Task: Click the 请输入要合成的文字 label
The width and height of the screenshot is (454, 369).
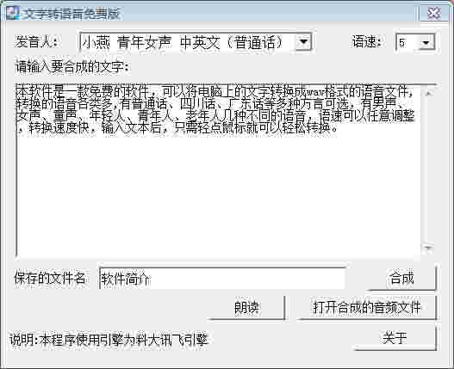Action: [73, 67]
